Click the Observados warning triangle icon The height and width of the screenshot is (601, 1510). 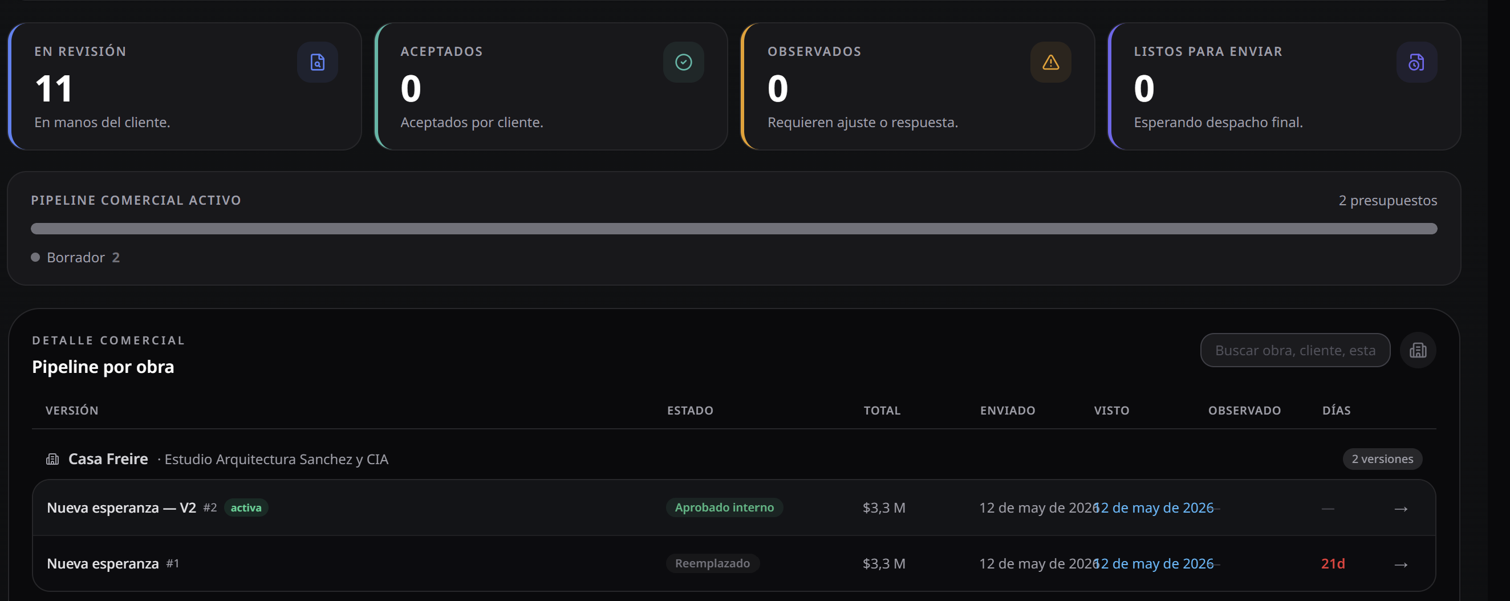[1050, 62]
